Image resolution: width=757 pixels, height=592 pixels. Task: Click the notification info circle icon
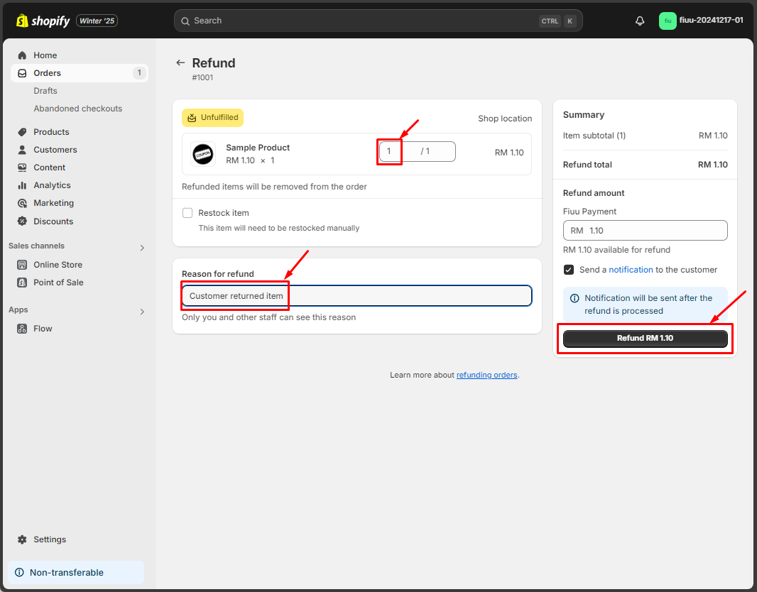point(574,298)
